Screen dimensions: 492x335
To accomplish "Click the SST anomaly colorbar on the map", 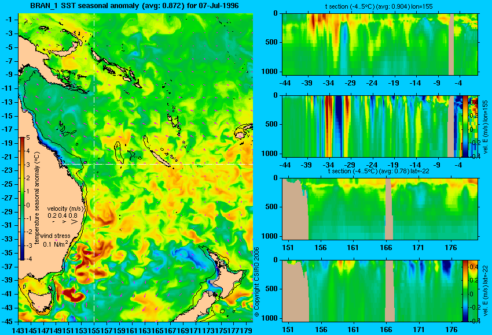I will [x=22, y=199].
